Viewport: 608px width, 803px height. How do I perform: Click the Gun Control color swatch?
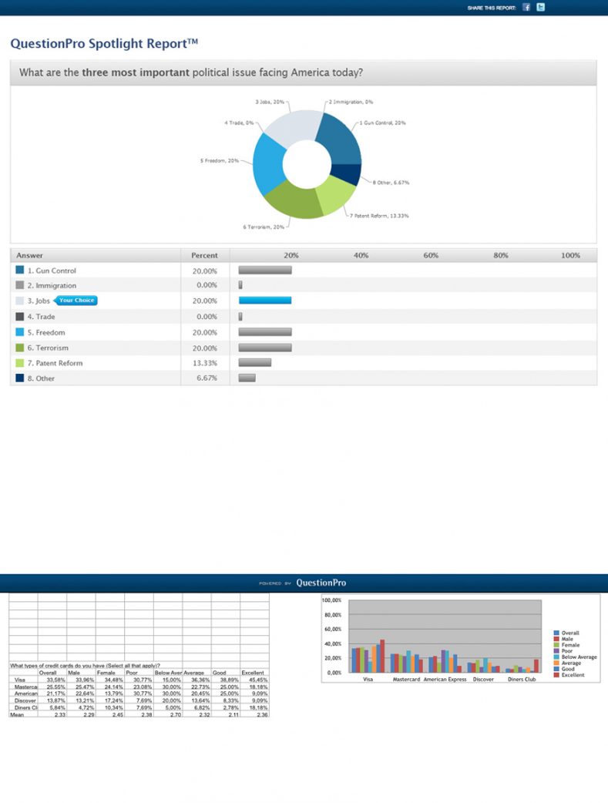(20, 270)
